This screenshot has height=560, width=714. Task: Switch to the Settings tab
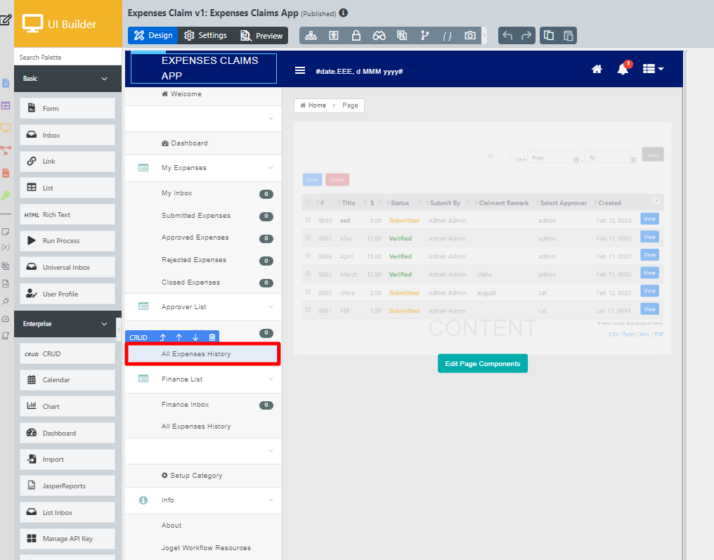(x=205, y=35)
